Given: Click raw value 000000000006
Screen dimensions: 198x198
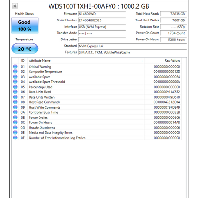Looking at the screenshot, I should [x=167, y=128].
